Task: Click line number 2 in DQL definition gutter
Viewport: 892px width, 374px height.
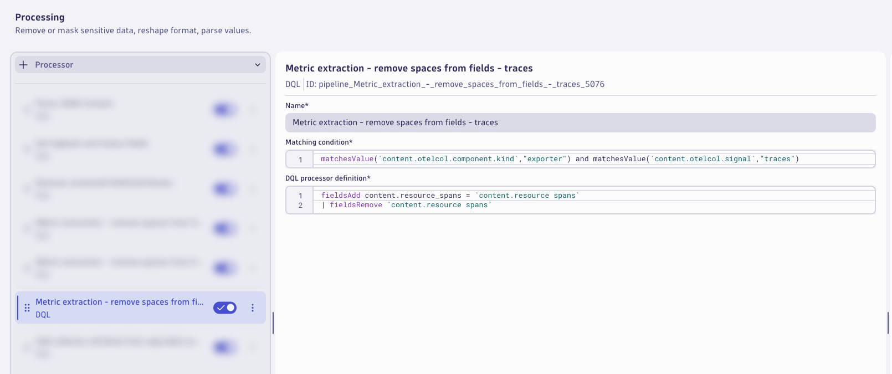Action: click(x=300, y=205)
